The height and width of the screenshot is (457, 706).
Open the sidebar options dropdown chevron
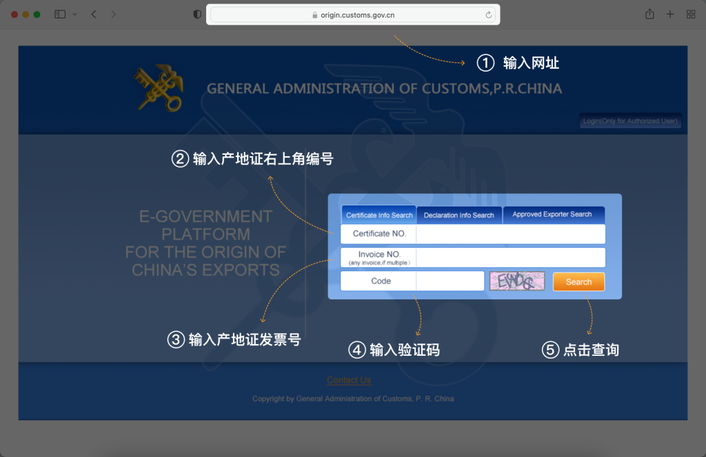(74, 14)
